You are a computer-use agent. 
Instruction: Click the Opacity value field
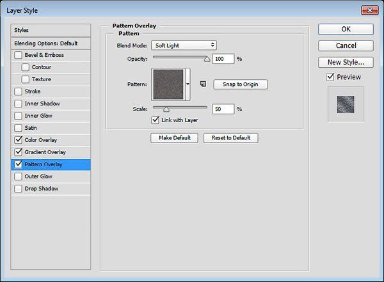click(x=223, y=59)
